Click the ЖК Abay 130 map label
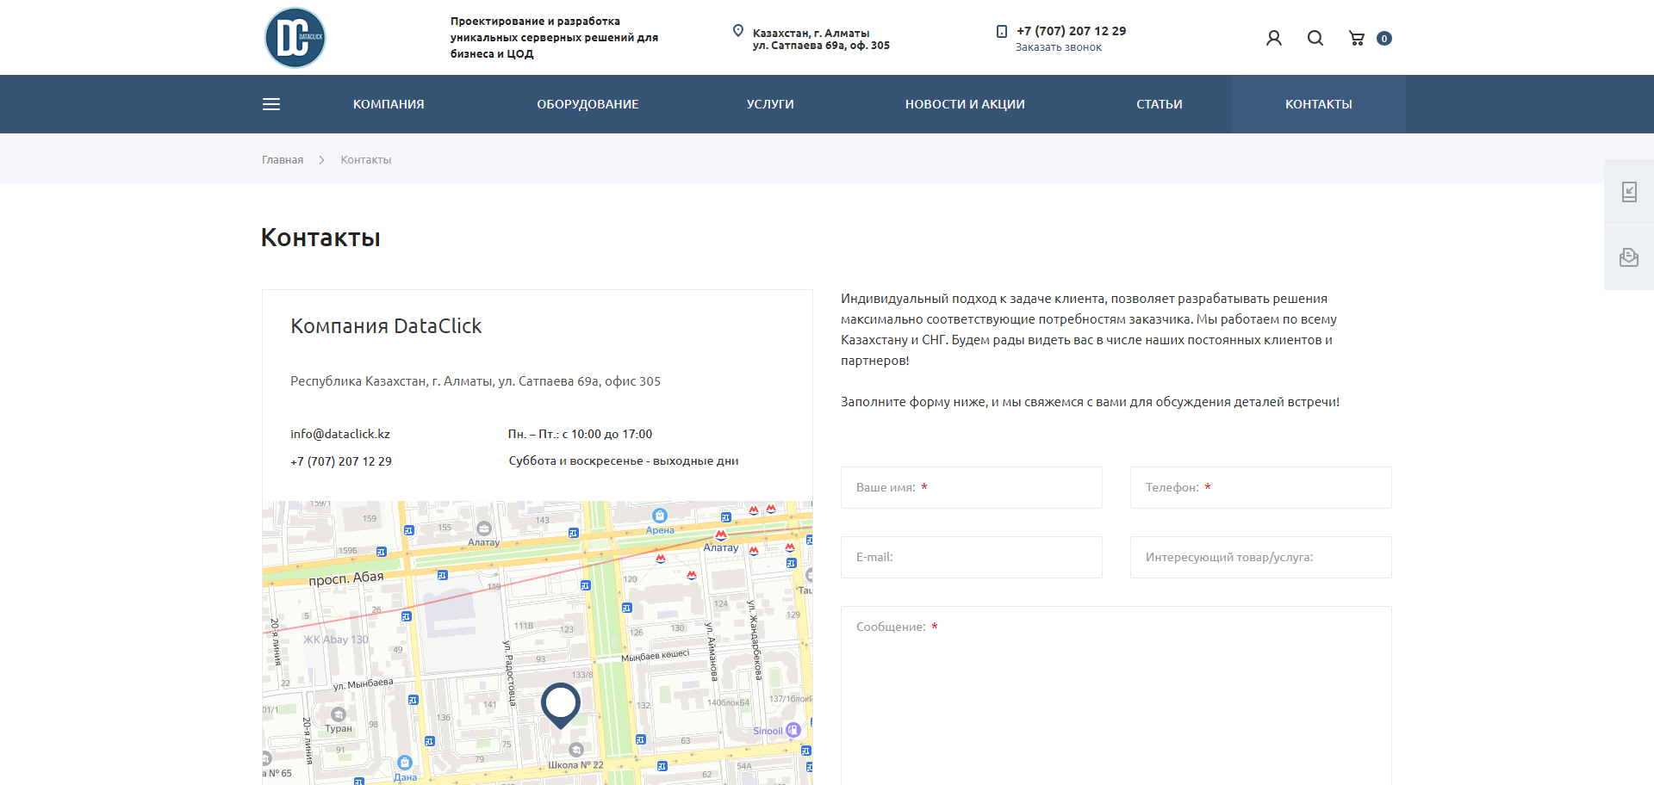The image size is (1654, 785). point(336,640)
